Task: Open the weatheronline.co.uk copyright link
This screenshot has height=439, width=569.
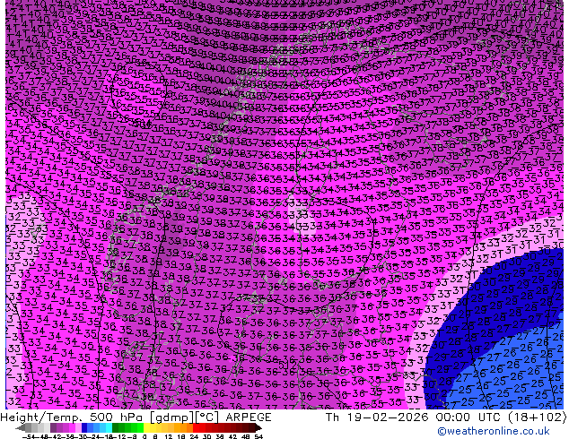Action: point(493,431)
